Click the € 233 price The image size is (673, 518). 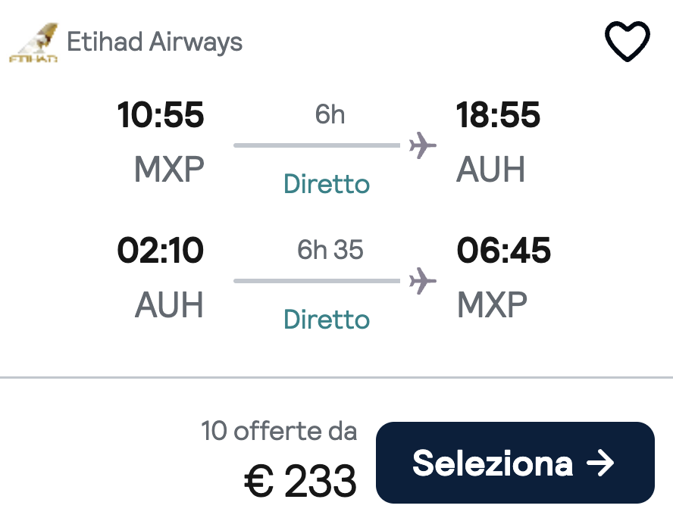coord(300,481)
